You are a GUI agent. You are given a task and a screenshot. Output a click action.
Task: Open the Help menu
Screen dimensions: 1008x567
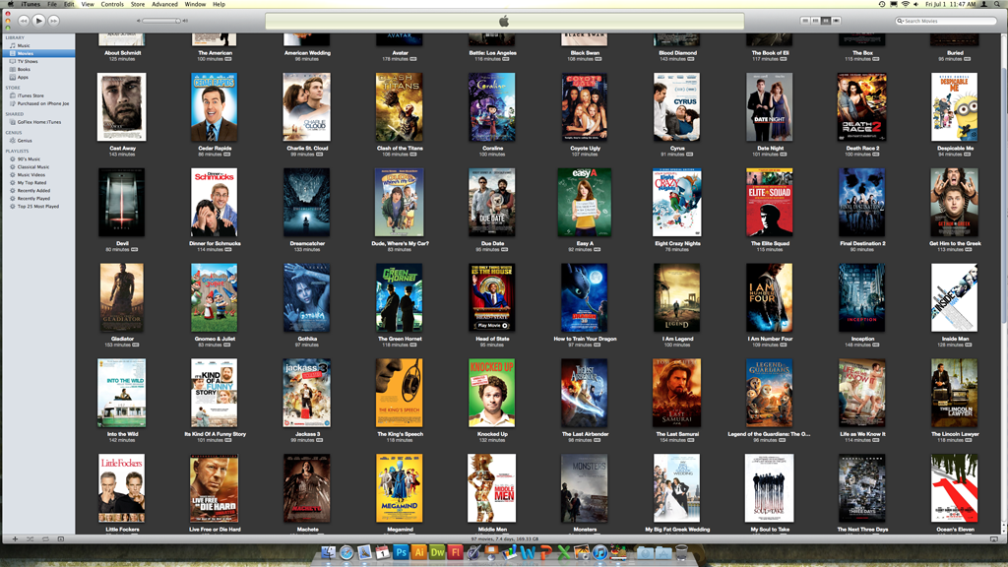[x=219, y=4]
